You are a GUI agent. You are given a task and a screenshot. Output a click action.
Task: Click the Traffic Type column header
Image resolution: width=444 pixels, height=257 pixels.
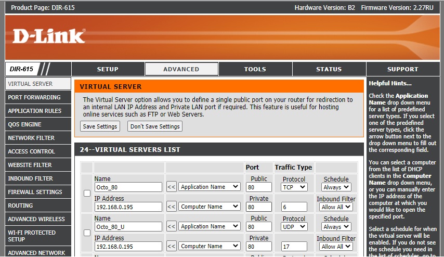pos(293,168)
